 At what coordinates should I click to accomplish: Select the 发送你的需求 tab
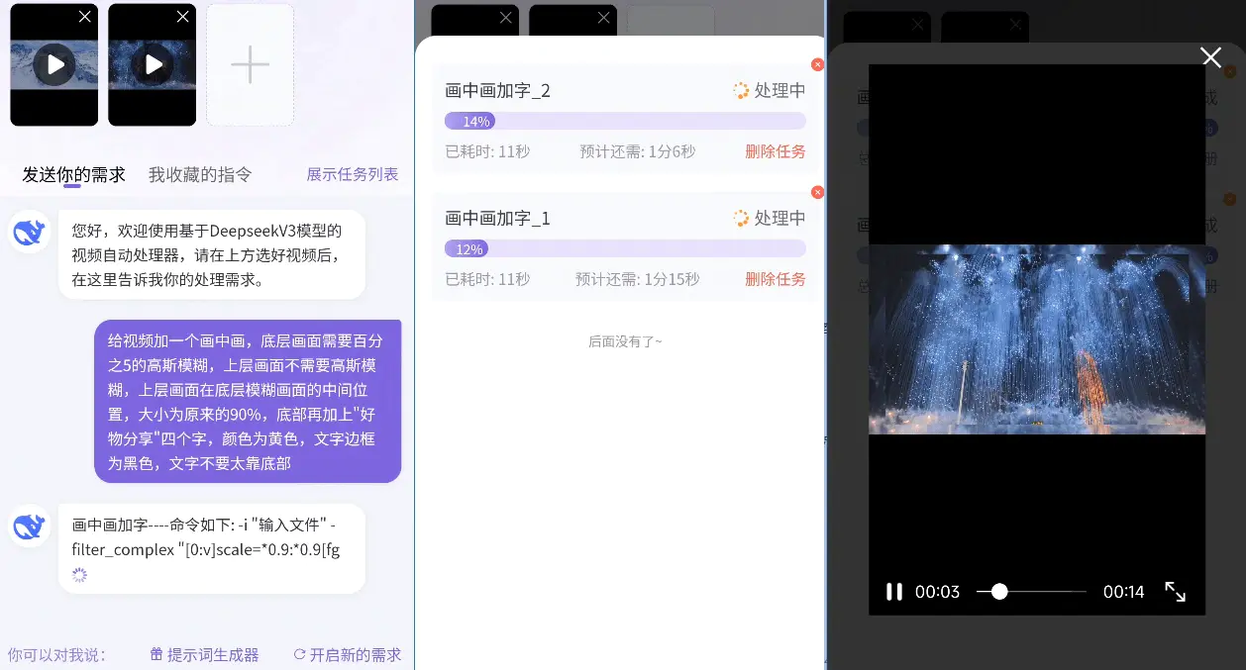72,173
